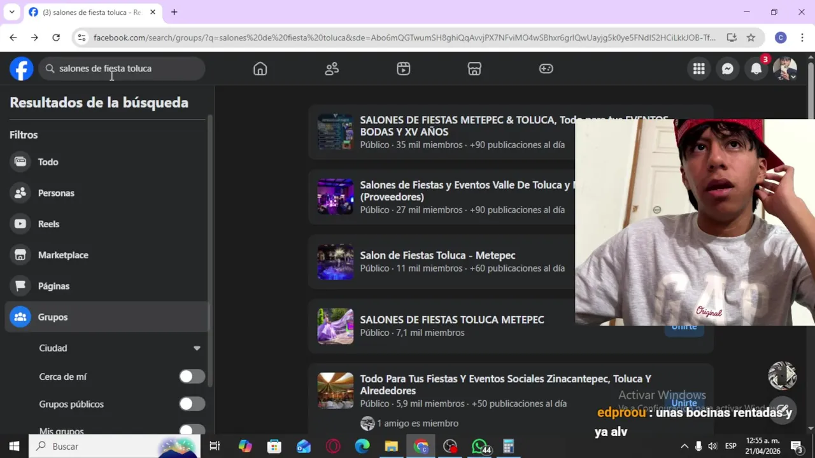
Task: Open the Friends icon in top navigation
Action: [x=332, y=69]
